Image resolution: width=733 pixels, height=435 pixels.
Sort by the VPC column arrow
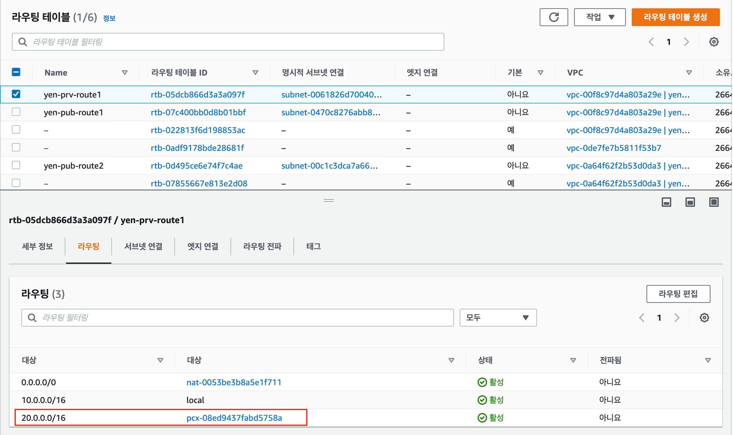[689, 72]
